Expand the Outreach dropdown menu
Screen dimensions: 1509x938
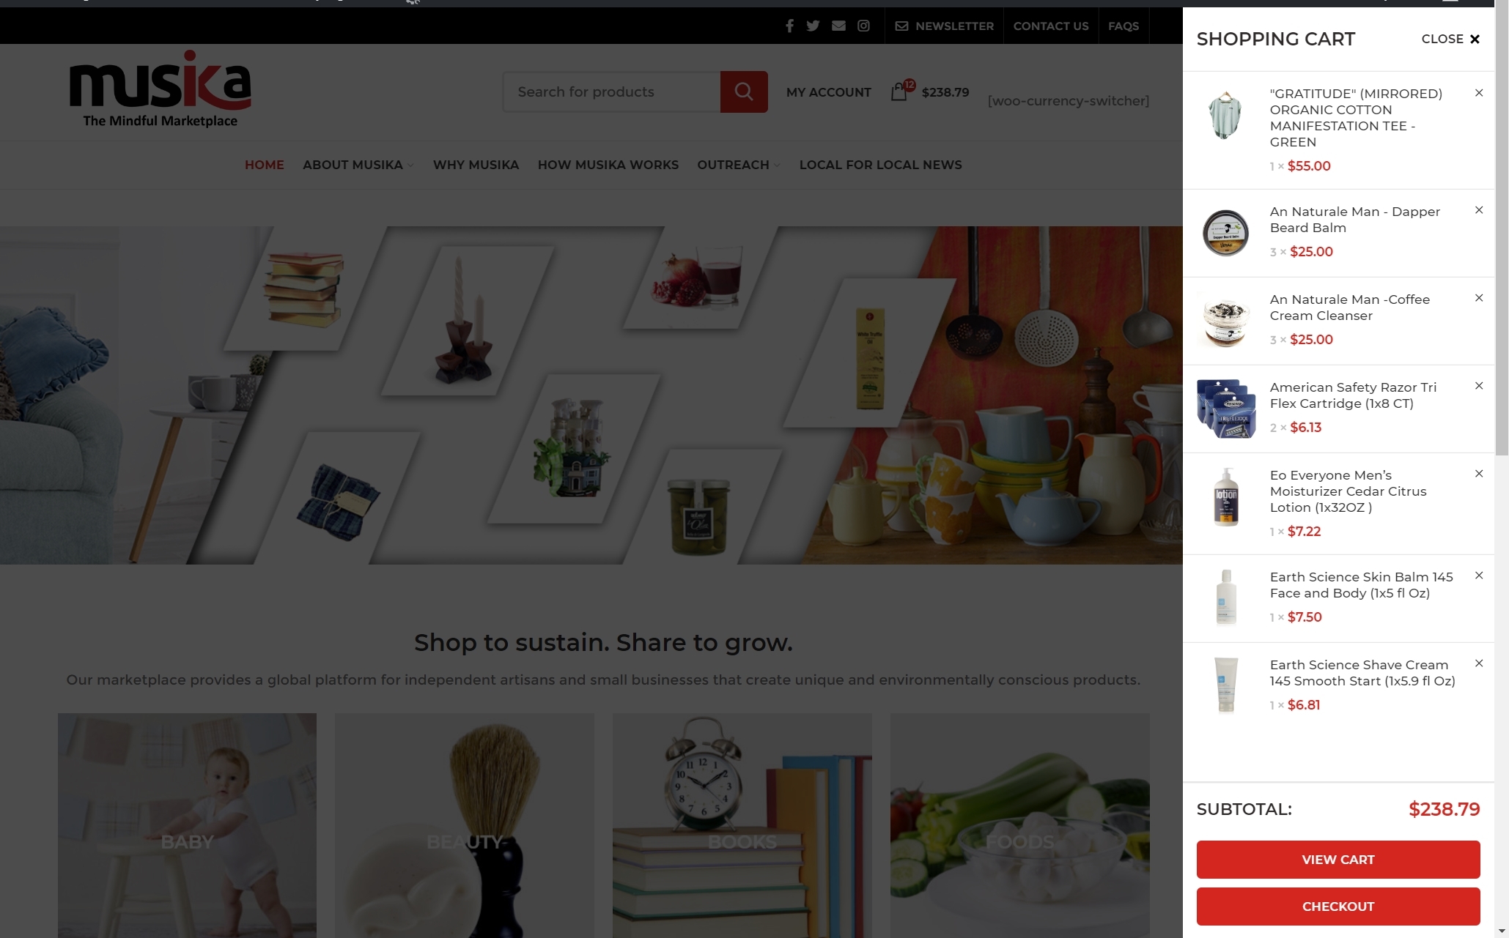[739, 165]
